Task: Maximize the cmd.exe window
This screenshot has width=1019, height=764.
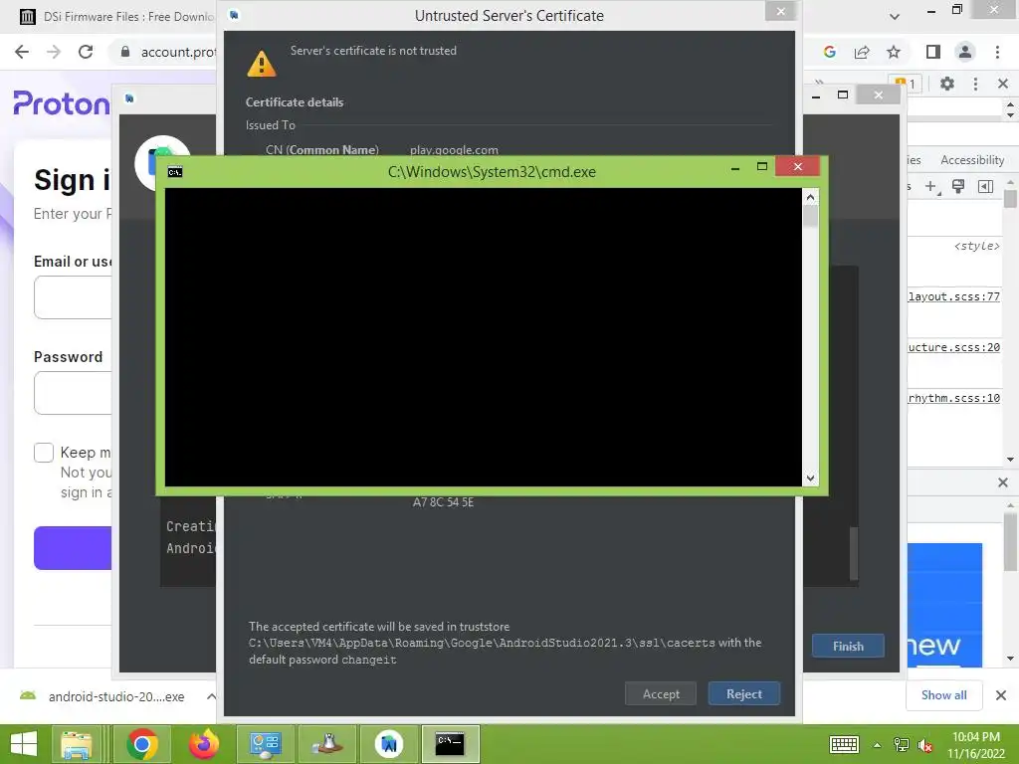Action: (761, 167)
